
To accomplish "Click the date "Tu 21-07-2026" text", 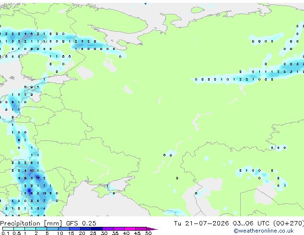I will 201,223.
